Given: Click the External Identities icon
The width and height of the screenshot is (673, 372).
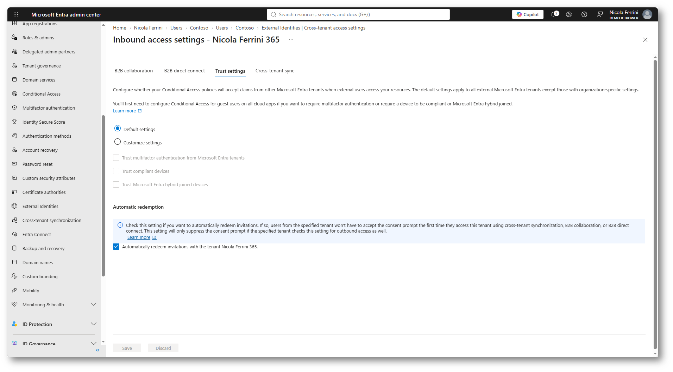Looking at the screenshot, I should click(14, 206).
